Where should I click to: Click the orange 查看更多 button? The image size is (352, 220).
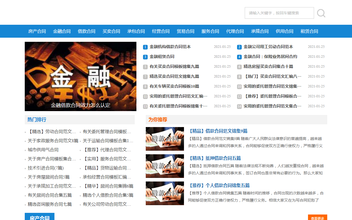pyautogui.click(x=318, y=218)
